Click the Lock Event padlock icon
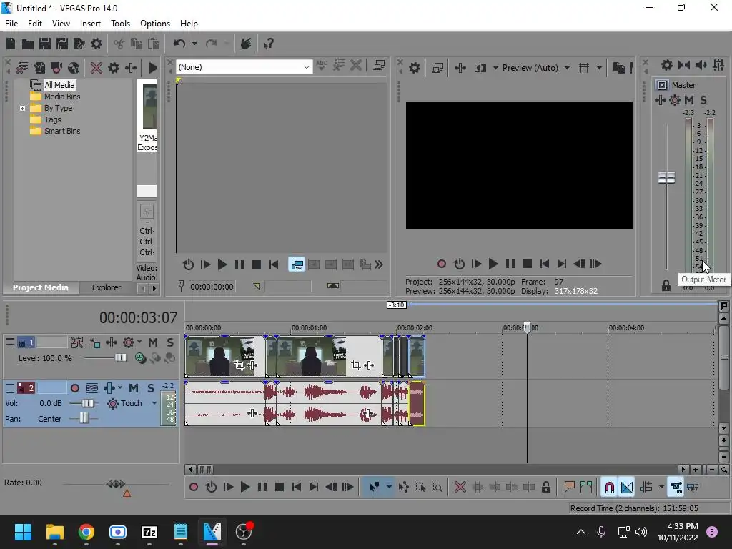This screenshot has height=549, width=732. tap(545, 488)
